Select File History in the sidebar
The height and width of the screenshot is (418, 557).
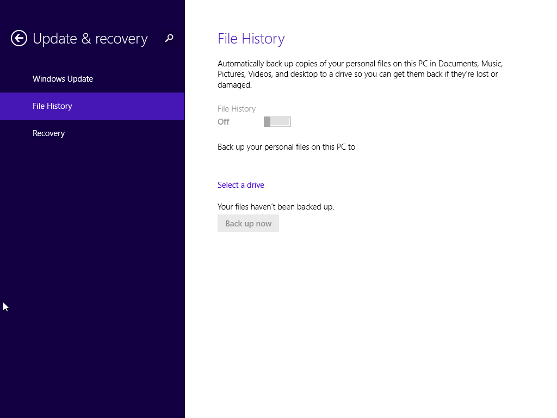point(52,106)
